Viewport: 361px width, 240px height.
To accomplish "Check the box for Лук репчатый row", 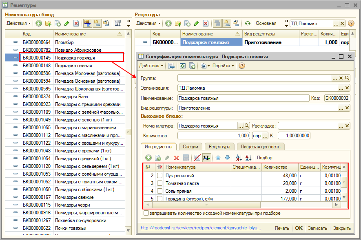I will tap(159, 175).
